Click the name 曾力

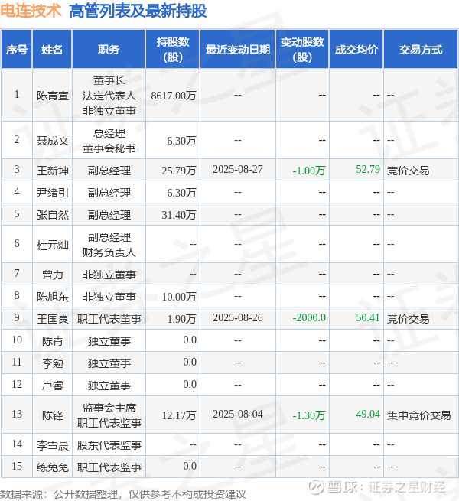point(53,274)
